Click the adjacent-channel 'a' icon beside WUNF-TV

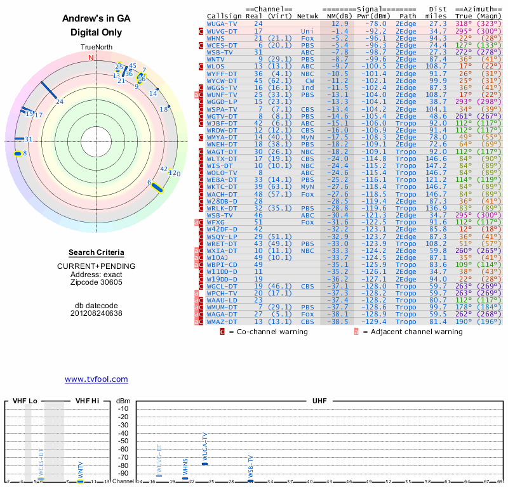[196, 95]
